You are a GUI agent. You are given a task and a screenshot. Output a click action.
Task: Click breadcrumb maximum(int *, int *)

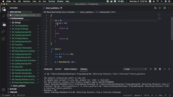107,12
